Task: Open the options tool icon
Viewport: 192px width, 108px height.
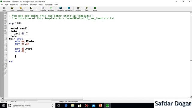Action: (78, 9)
